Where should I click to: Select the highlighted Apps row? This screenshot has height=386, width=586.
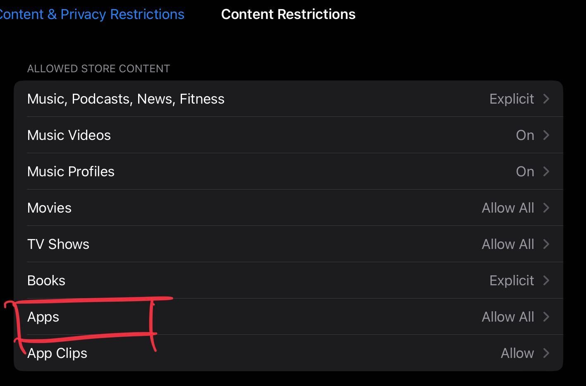[288, 317]
